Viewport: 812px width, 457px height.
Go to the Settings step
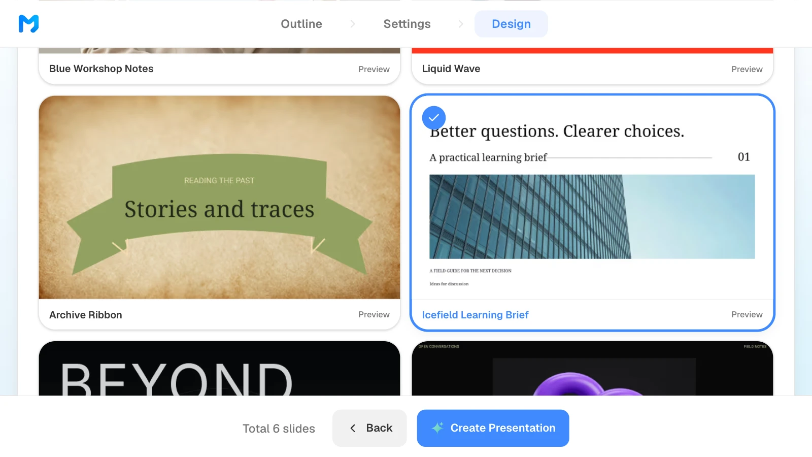tap(407, 24)
